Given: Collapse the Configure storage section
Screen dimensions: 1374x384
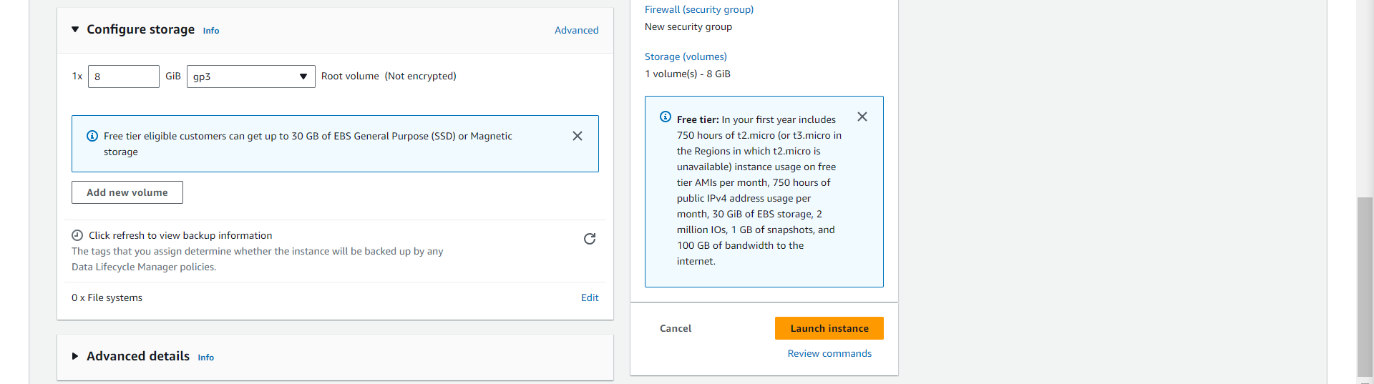Looking at the screenshot, I should [75, 29].
